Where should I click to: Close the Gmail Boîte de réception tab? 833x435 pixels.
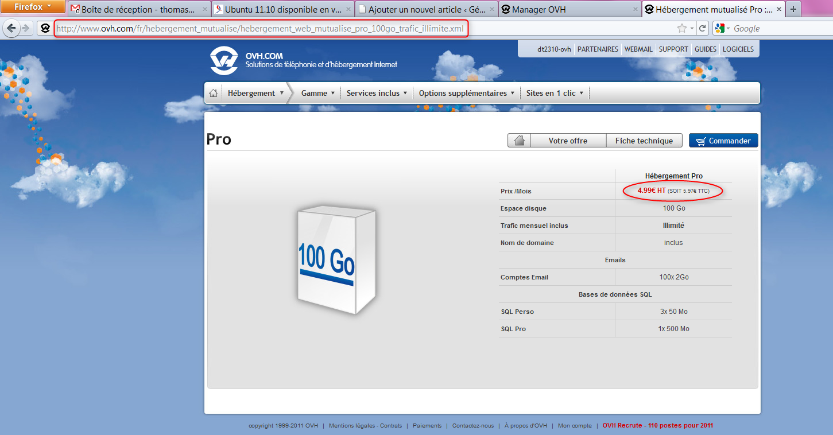[205, 10]
